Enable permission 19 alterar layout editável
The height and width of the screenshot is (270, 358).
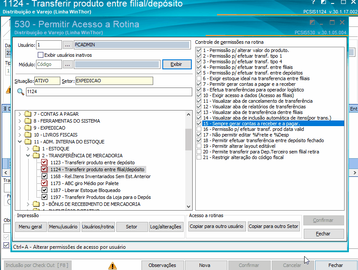tap(199, 146)
